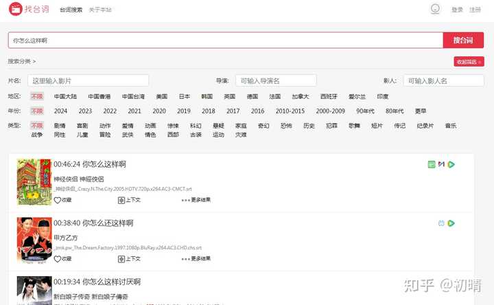Click the Crazy.N.The.City subtitle file name

(x=123, y=189)
